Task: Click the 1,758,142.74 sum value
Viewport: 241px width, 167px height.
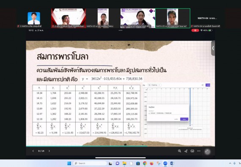Action: [x=132, y=133]
